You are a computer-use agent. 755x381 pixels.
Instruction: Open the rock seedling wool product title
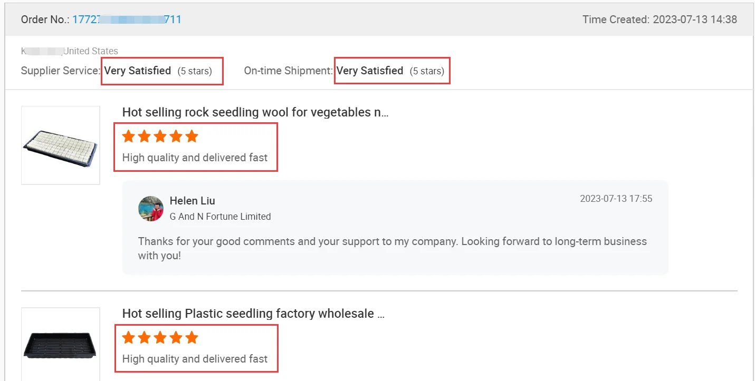(x=255, y=112)
